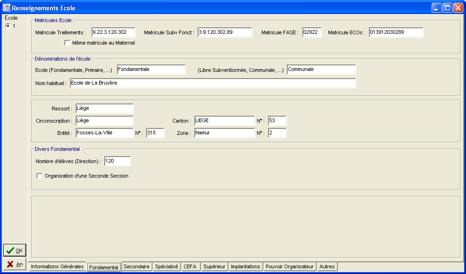
Task: Edit the Matricule FASE field
Action: (x=312, y=32)
